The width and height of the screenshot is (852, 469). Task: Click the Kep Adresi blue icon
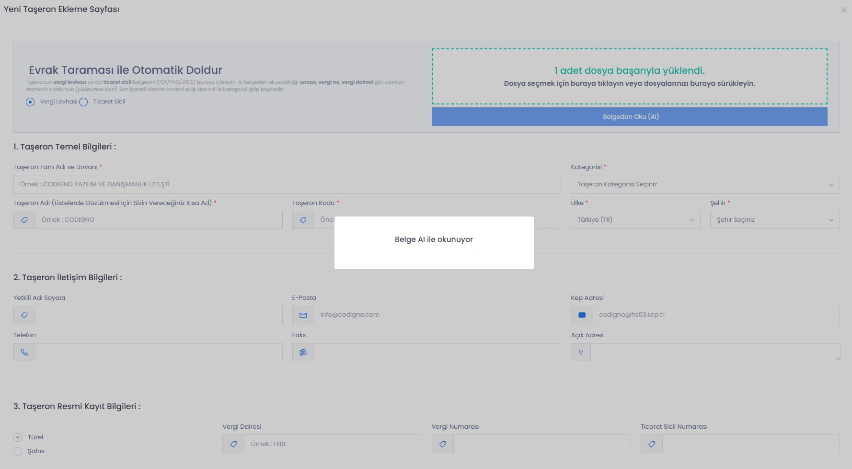pyautogui.click(x=582, y=315)
